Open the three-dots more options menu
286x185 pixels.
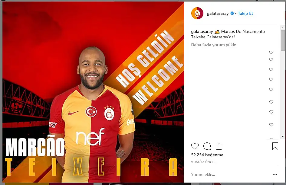[275, 174]
